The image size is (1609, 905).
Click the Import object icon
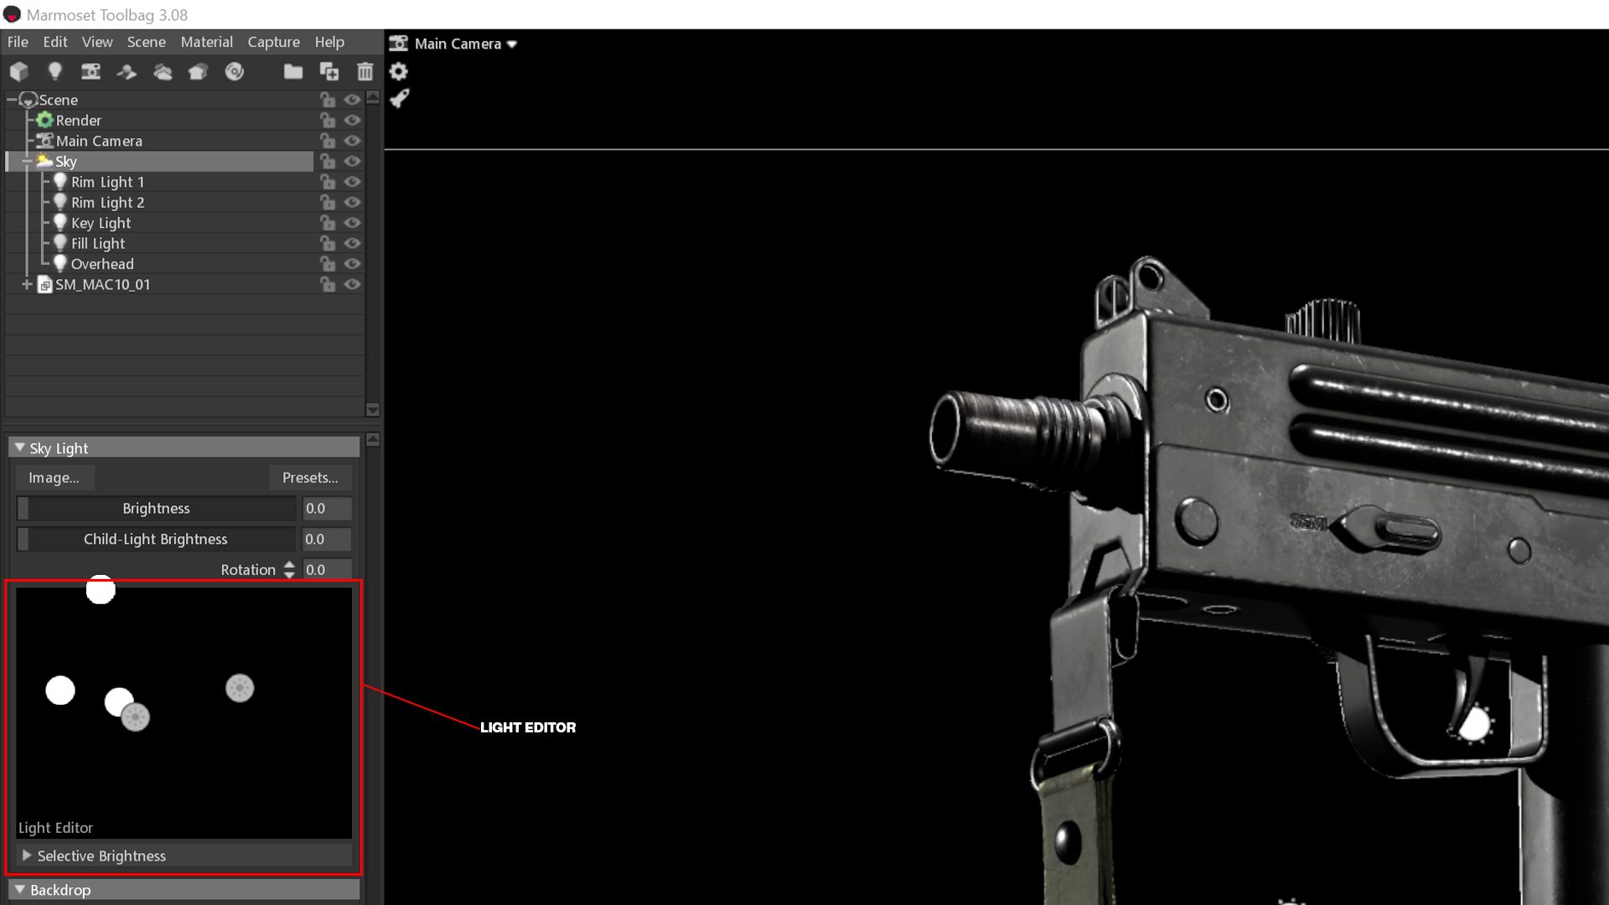tap(292, 72)
